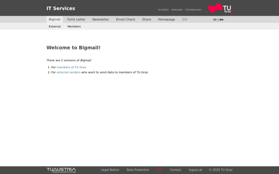Click the '© 2025 TU Graz' copyright text
The width and height of the screenshot is (279, 174).
(x=220, y=170)
